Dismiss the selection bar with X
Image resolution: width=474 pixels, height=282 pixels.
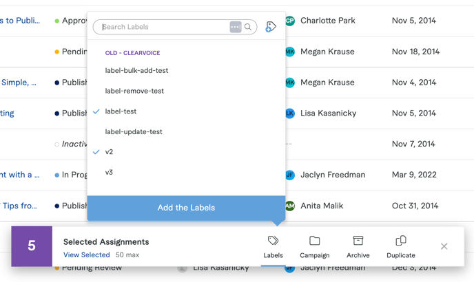click(444, 246)
